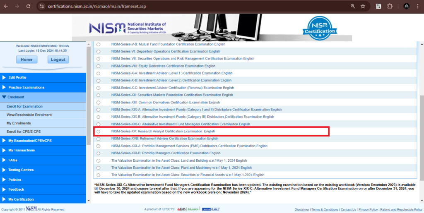Select NISM-Series-XV Research Analyst radio
This screenshot has height=213, width=424.
99,132
